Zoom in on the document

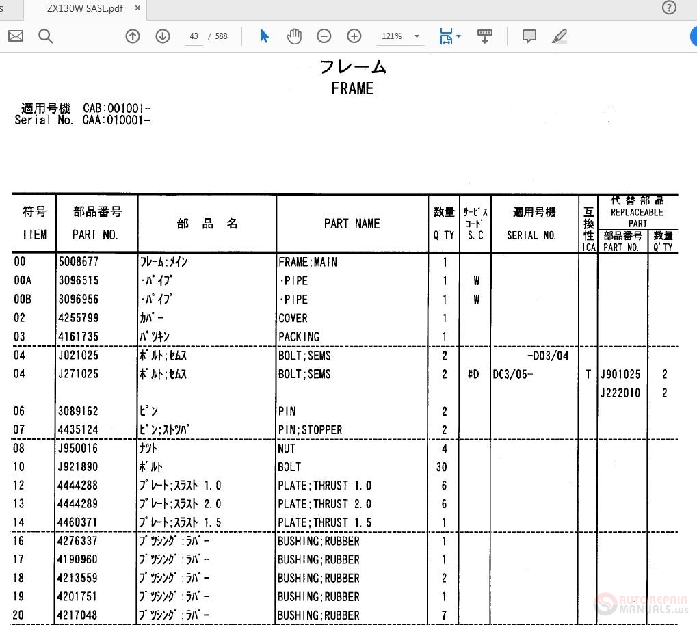tap(354, 36)
